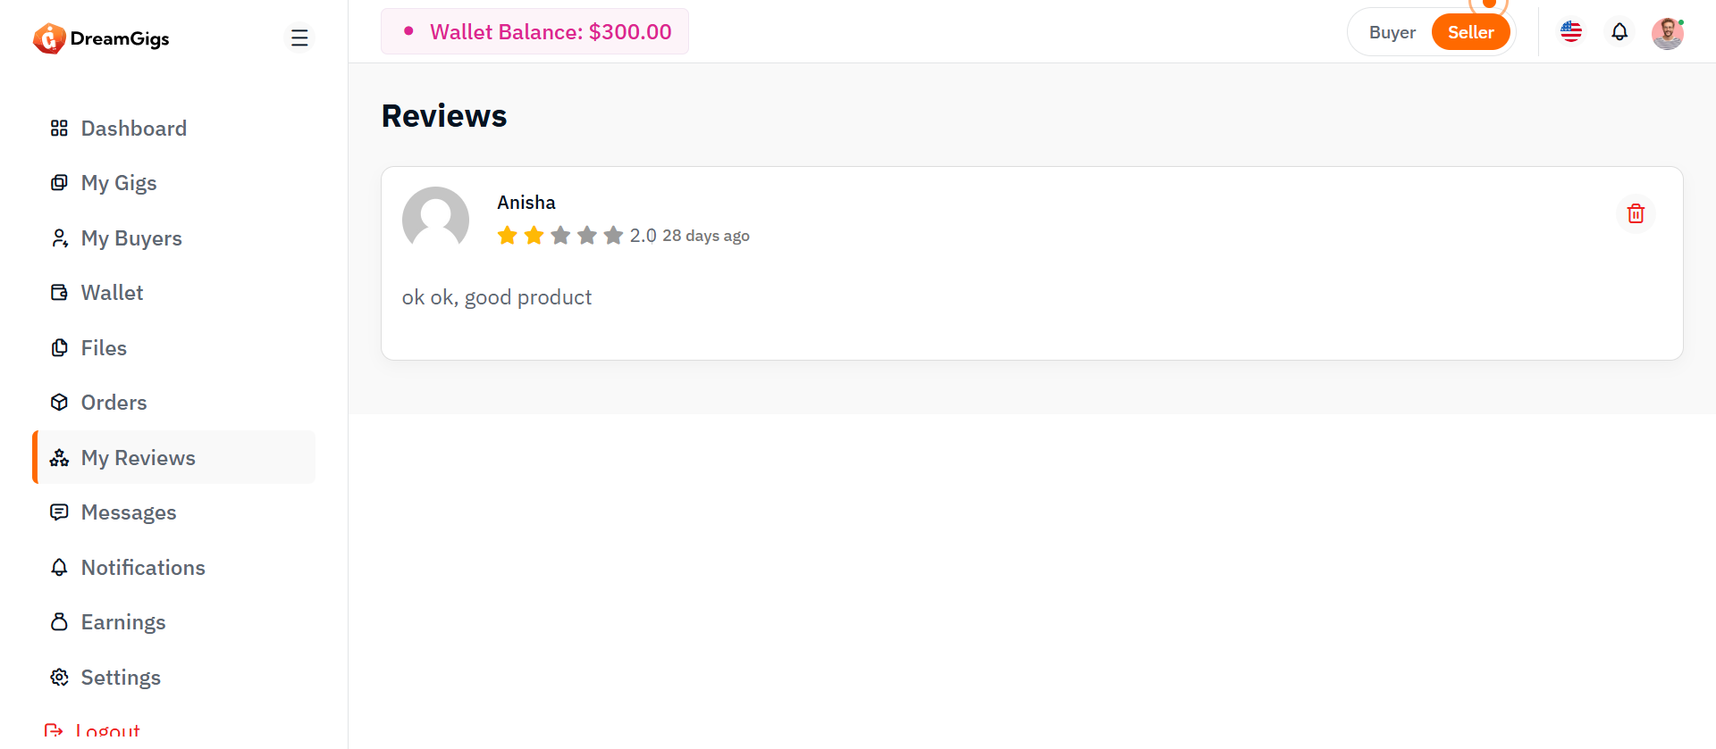Open Dashboard from the sidebar
The height and width of the screenshot is (749, 1716).
pos(133,129)
